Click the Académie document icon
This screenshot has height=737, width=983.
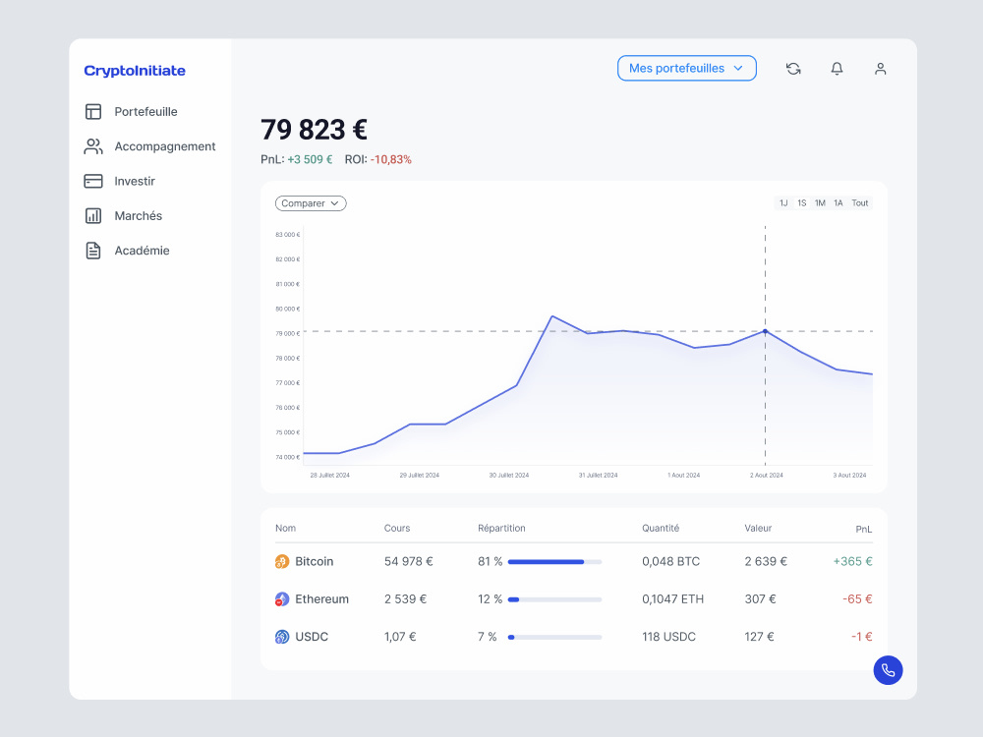(x=93, y=251)
